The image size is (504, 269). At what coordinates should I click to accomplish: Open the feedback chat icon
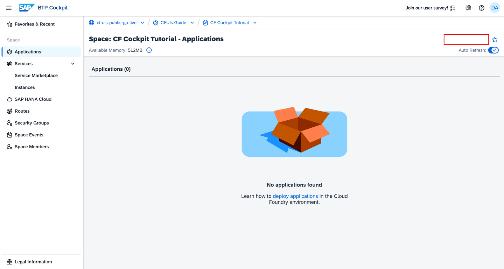click(468, 8)
